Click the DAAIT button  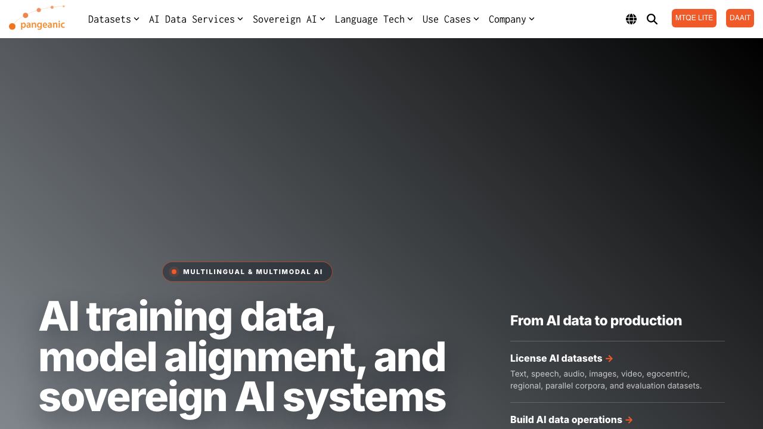[740, 18]
